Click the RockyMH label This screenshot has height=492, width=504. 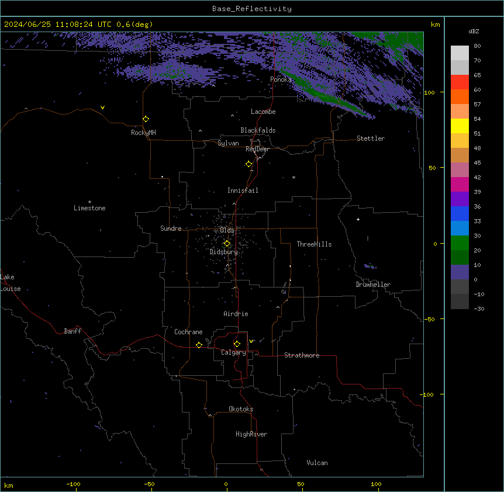(143, 133)
